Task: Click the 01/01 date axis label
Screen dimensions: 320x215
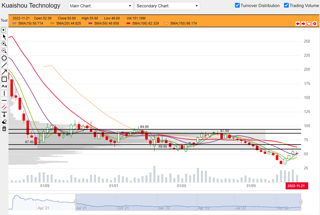Action: pos(113,186)
